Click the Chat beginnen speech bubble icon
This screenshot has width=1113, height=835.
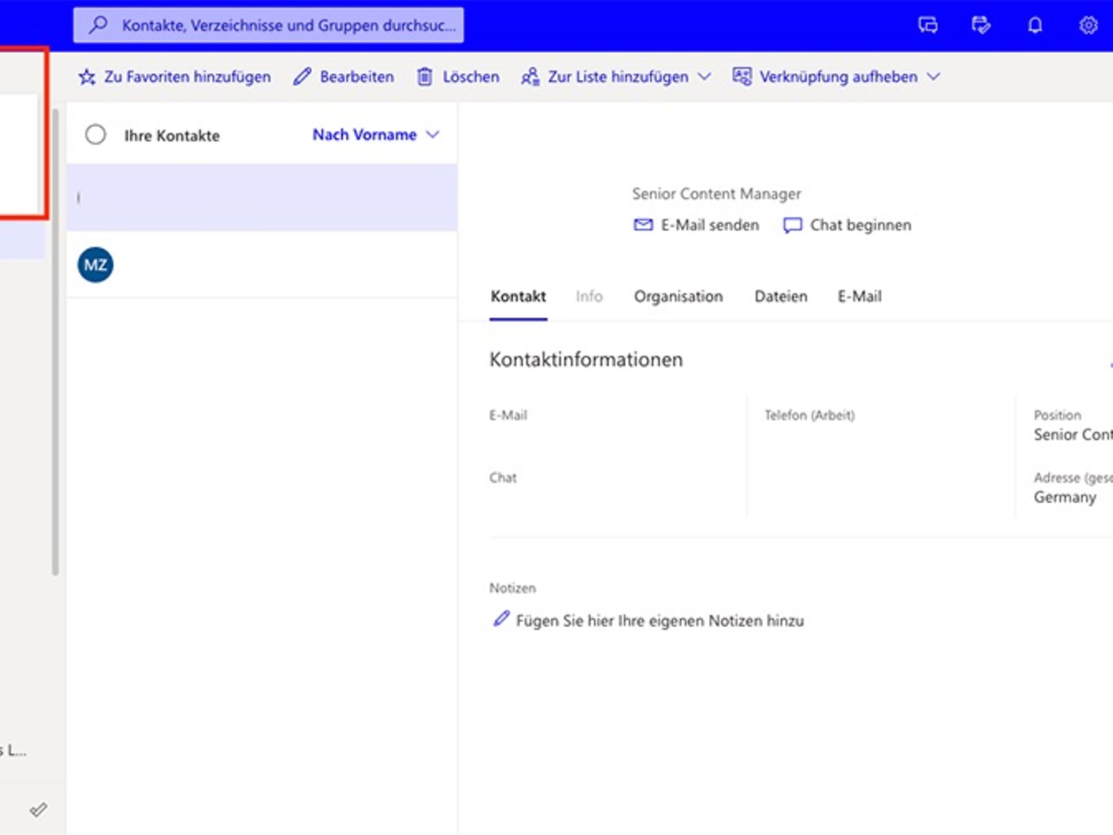pos(792,225)
